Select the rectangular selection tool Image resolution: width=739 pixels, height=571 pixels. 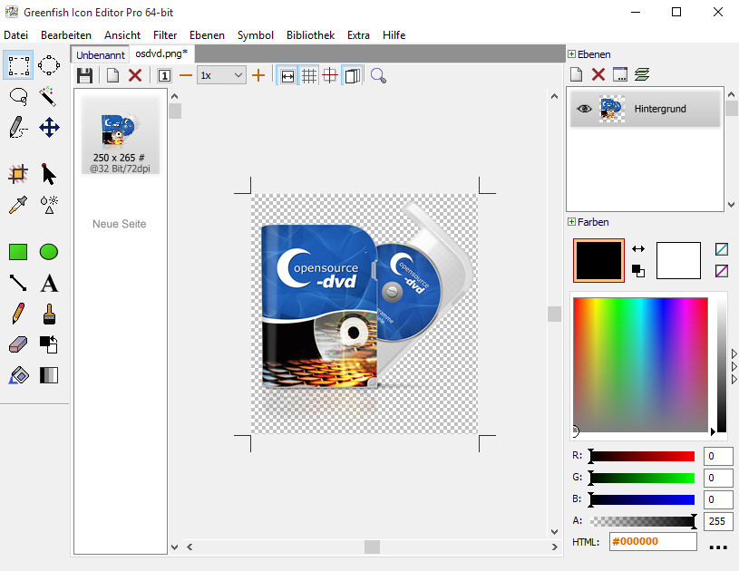click(x=18, y=64)
